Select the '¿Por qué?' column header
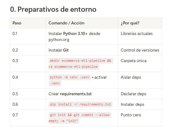 pyautogui.click(x=130, y=23)
